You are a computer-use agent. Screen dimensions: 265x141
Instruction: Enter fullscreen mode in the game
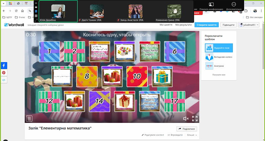click(195, 119)
